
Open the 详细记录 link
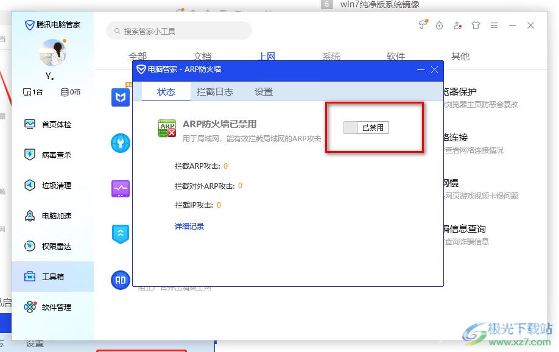click(189, 226)
